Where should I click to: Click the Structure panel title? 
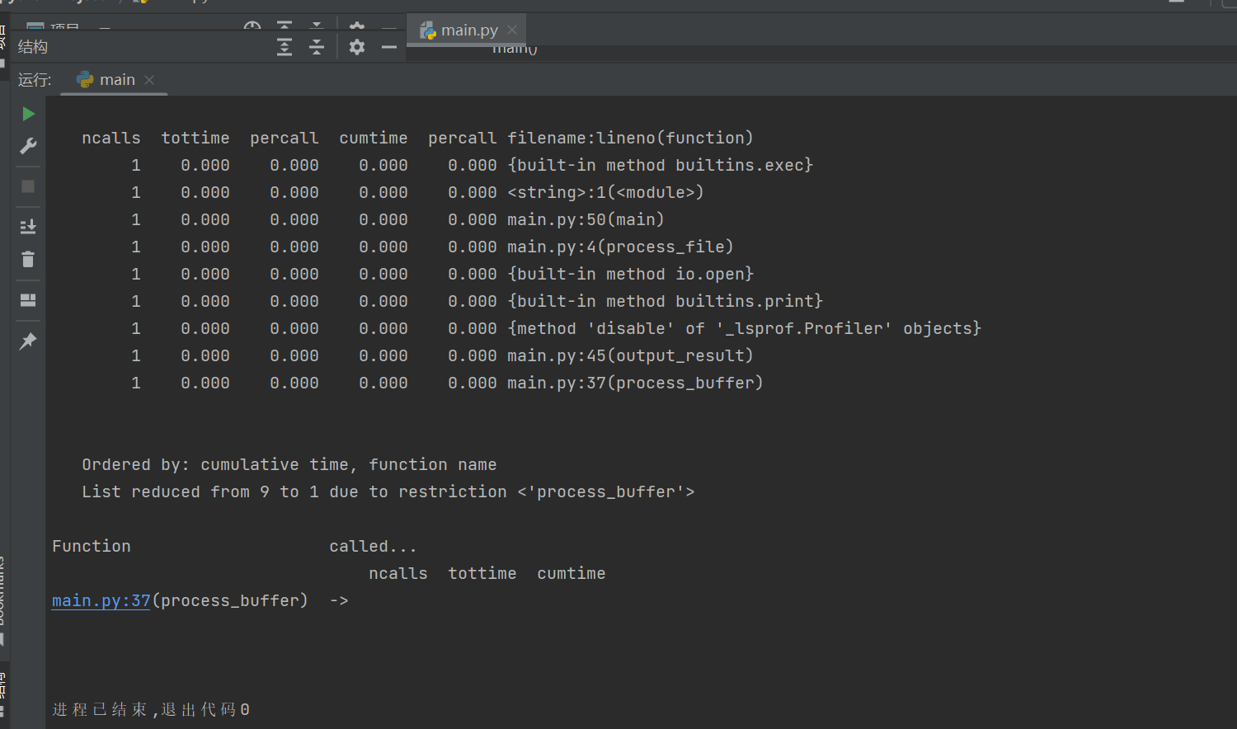pos(33,47)
